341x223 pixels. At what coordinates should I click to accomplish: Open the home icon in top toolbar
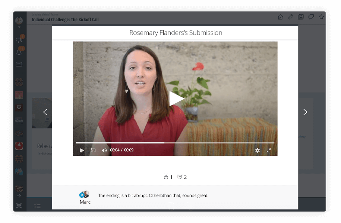[280, 17]
